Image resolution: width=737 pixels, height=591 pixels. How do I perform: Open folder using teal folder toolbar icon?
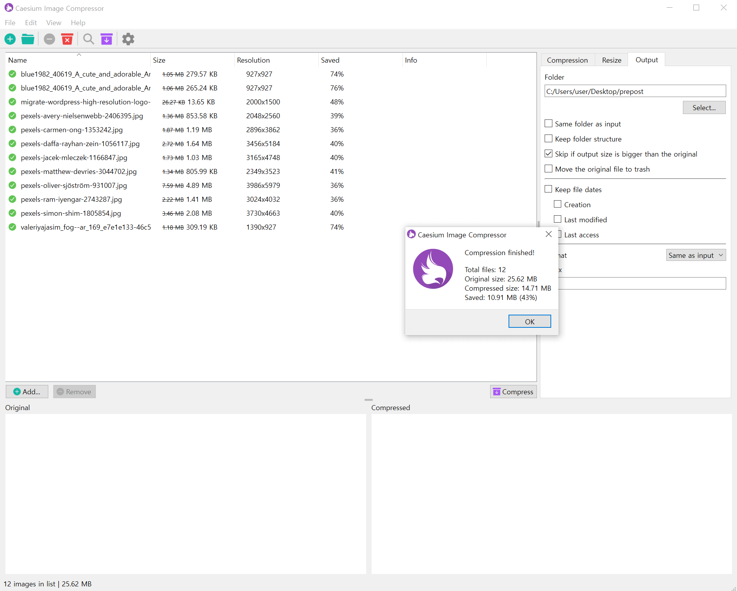click(x=28, y=39)
